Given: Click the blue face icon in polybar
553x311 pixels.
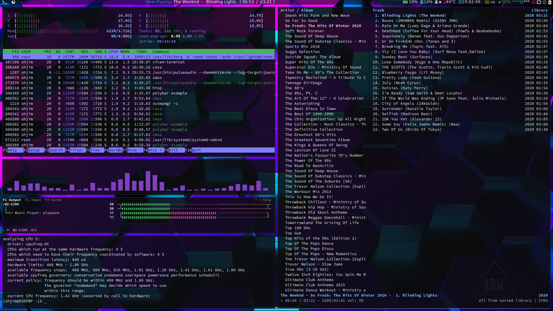Looking at the screenshot, I should (522, 2).
